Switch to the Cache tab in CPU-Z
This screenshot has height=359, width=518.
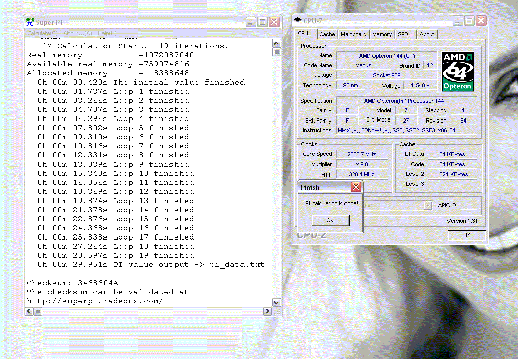(327, 34)
